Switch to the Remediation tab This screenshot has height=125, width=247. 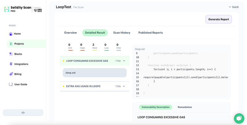(x=185, y=107)
